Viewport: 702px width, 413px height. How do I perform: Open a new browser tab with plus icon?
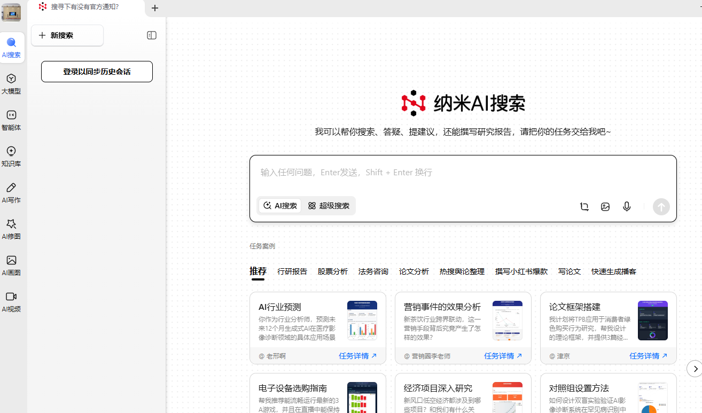click(155, 8)
